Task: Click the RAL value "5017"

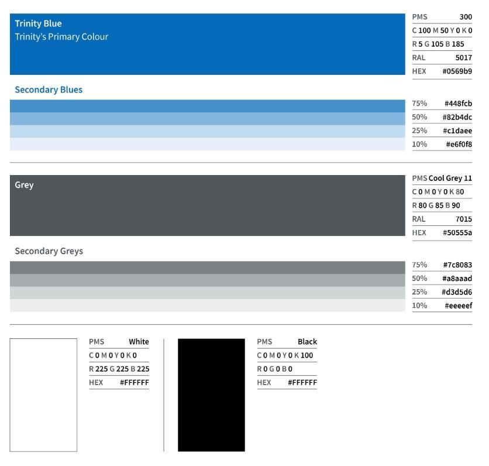Action: point(463,58)
